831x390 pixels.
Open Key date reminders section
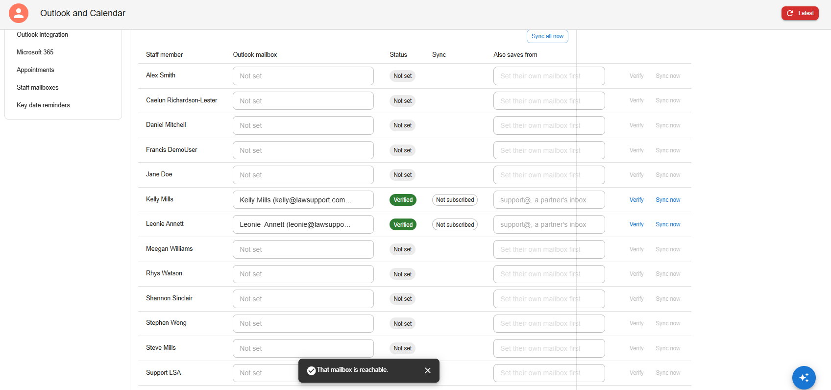coord(43,105)
